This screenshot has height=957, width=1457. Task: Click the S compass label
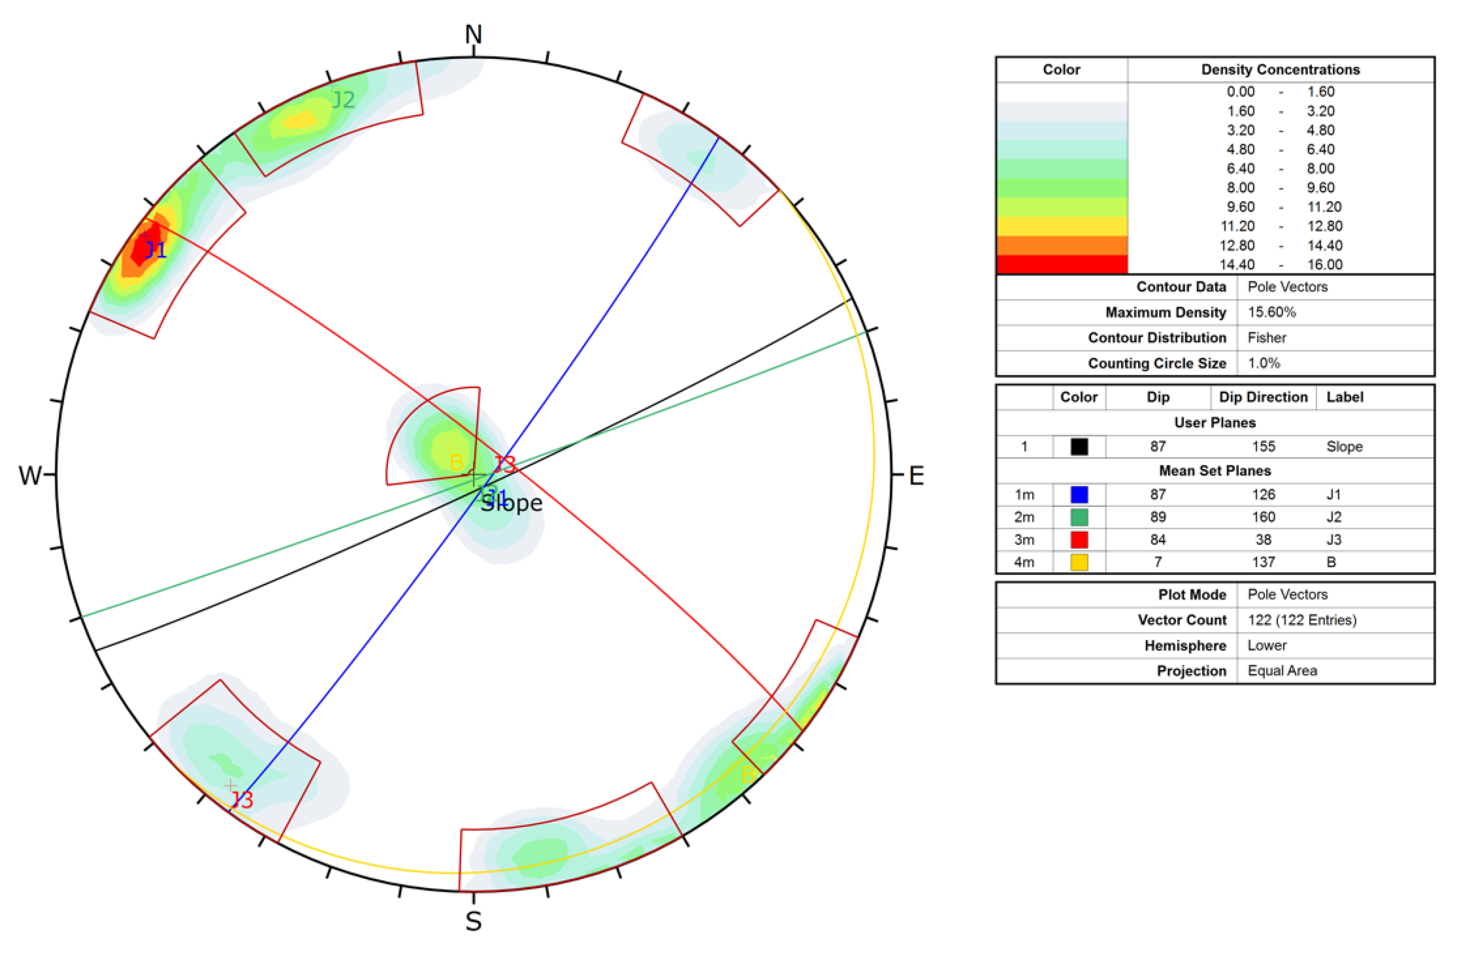473,922
